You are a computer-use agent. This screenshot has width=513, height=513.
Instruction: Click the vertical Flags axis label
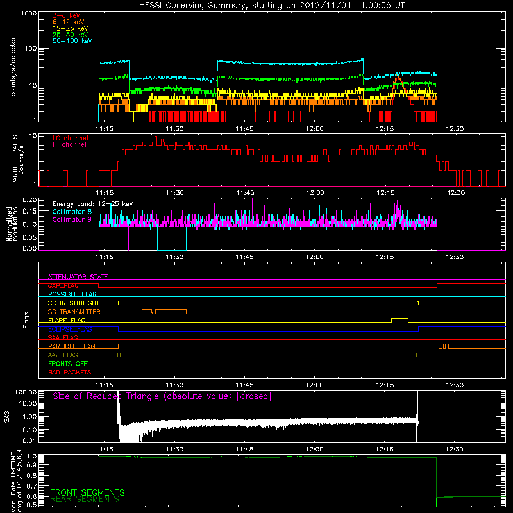26,320
